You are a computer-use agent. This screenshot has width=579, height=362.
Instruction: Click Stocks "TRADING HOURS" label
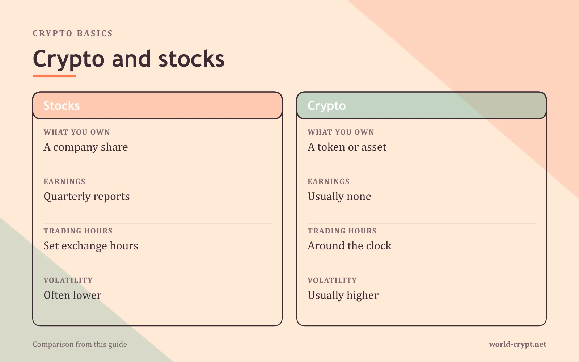point(78,231)
